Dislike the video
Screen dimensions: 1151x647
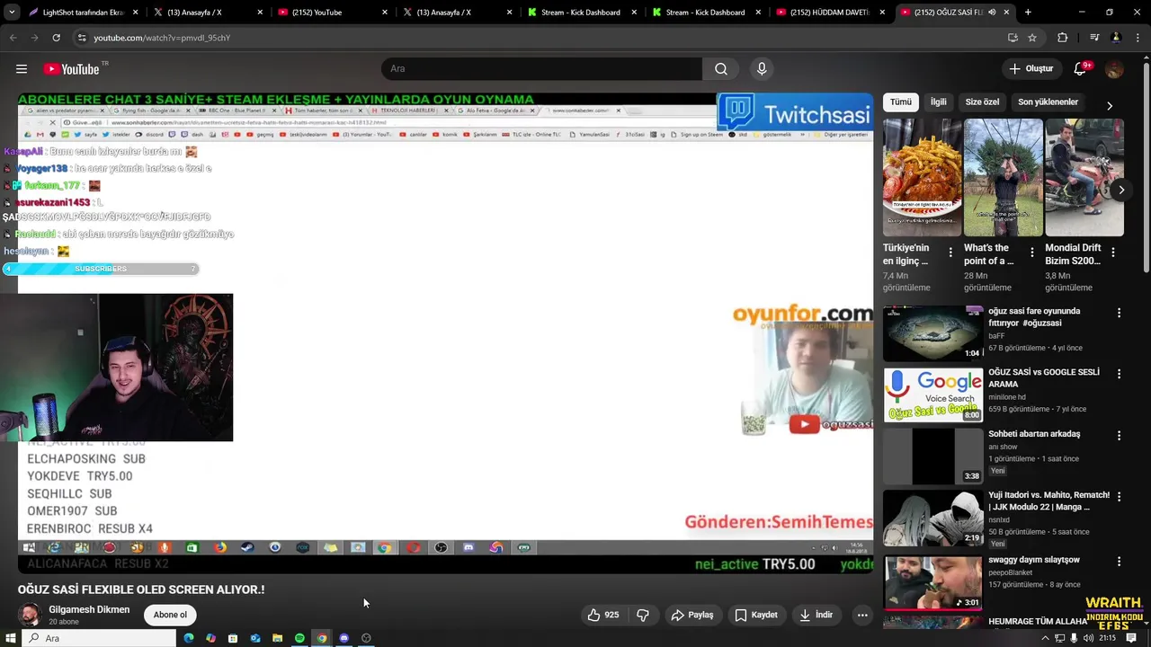[643, 615]
